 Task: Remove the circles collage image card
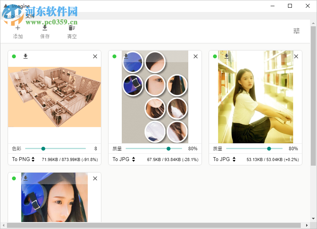[x=196, y=56]
